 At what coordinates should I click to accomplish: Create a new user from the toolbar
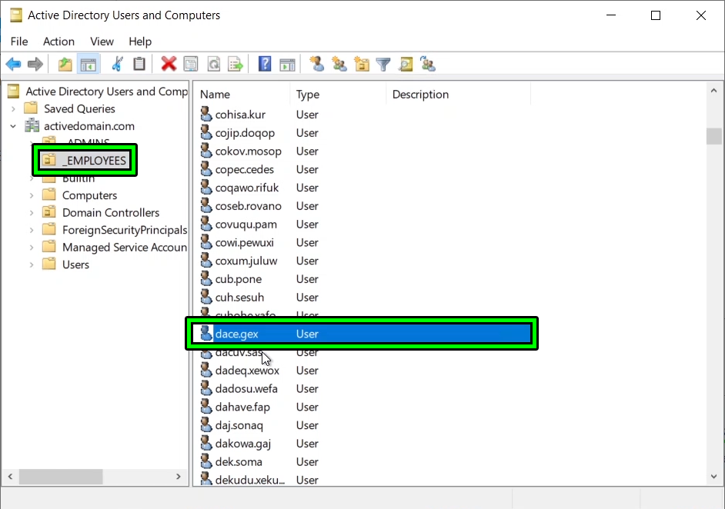pos(317,64)
